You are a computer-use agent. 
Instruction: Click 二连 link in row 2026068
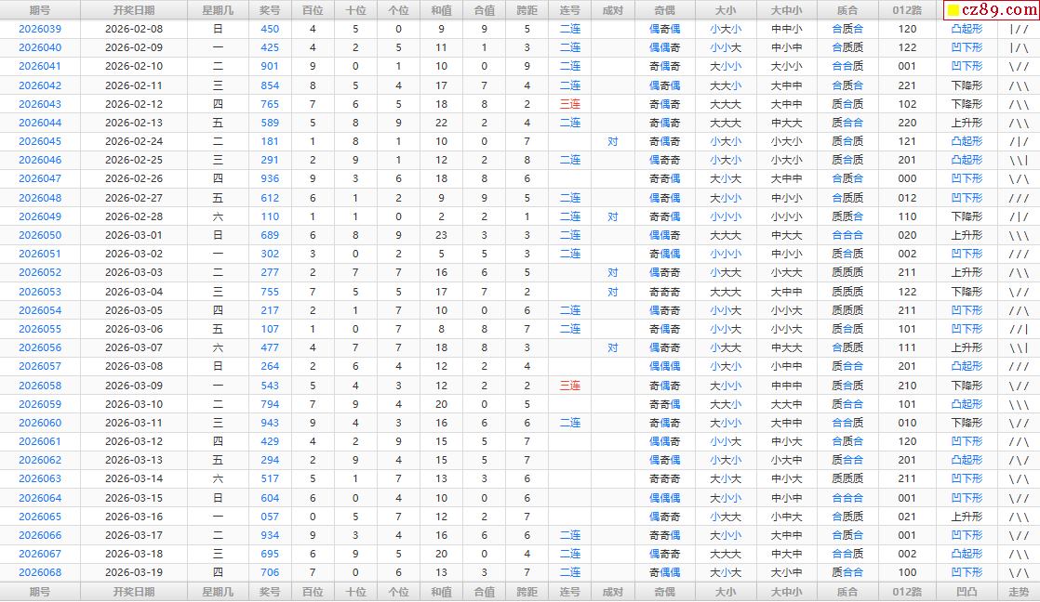click(570, 572)
